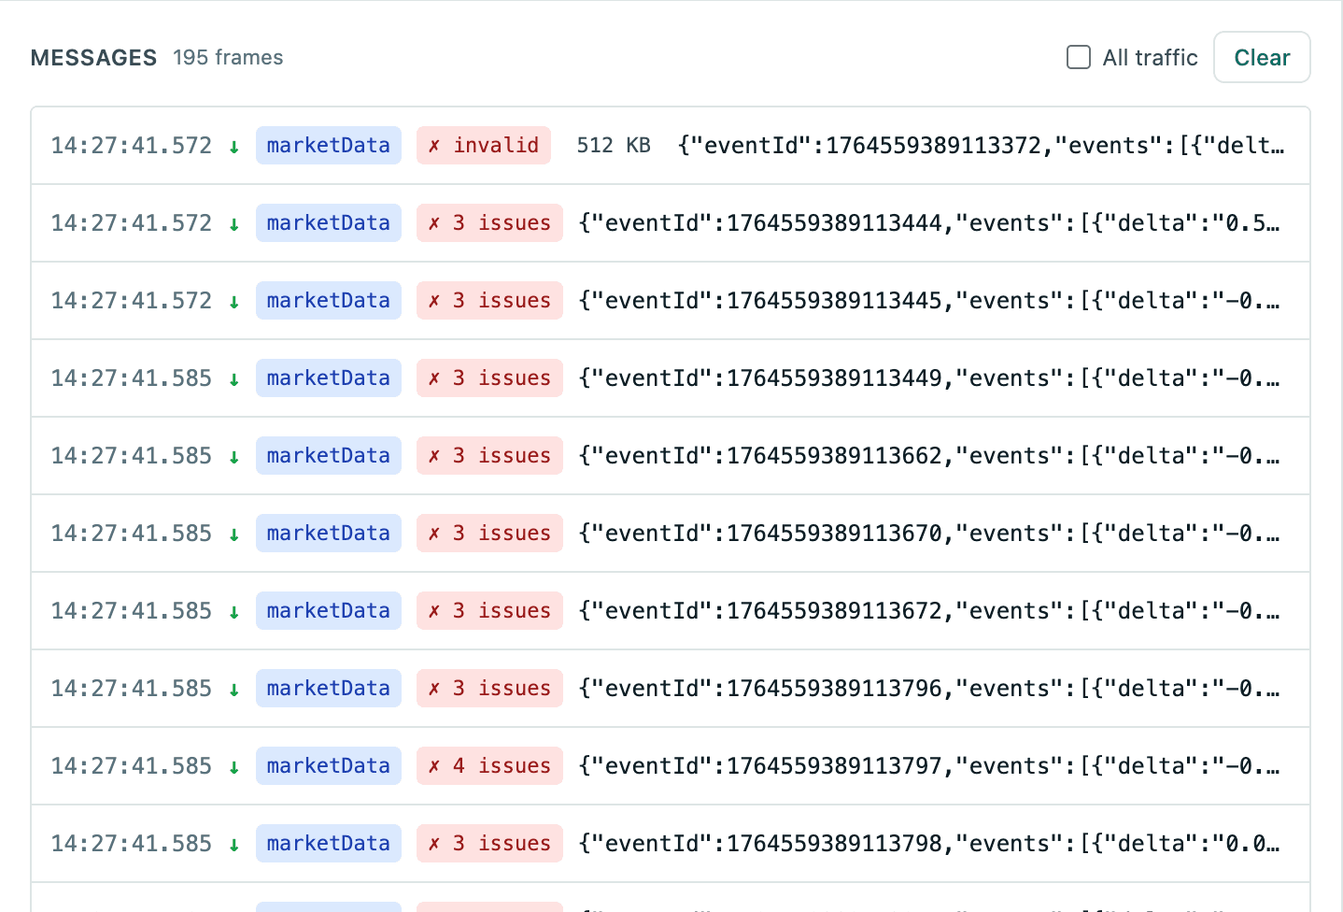Screen dimensions: 1343x912
Task: Select the payload with eventId 1764559389113797
Action: click(929, 765)
